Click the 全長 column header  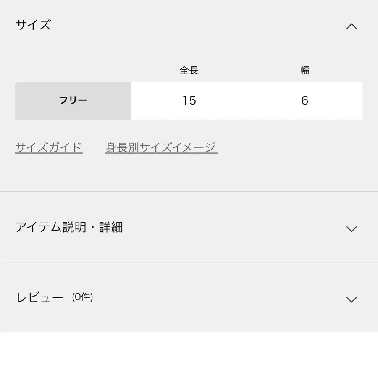pyautogui.click(x=189, y=70)
